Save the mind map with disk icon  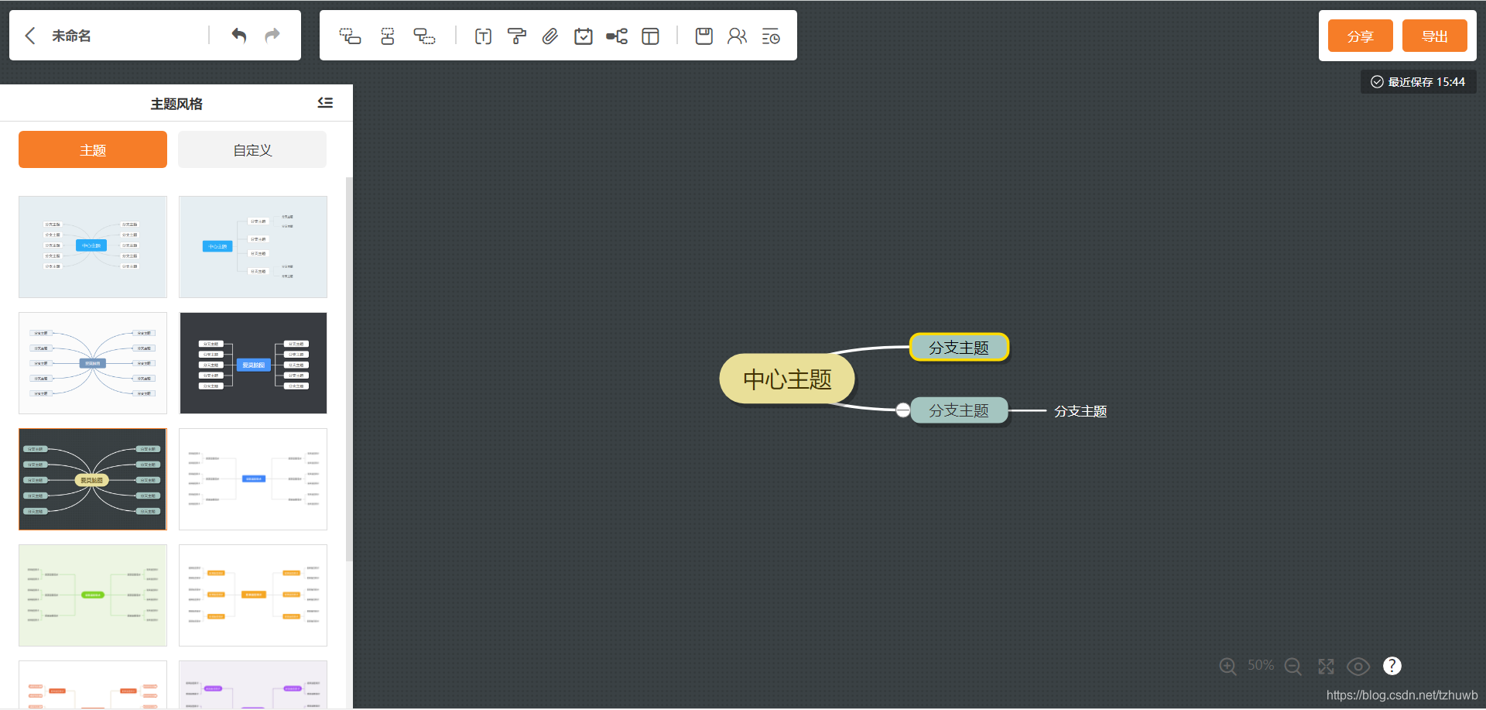point(704,36)
